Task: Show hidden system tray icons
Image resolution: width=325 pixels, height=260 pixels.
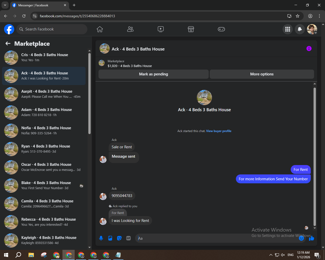Action: tap(271, 255)
